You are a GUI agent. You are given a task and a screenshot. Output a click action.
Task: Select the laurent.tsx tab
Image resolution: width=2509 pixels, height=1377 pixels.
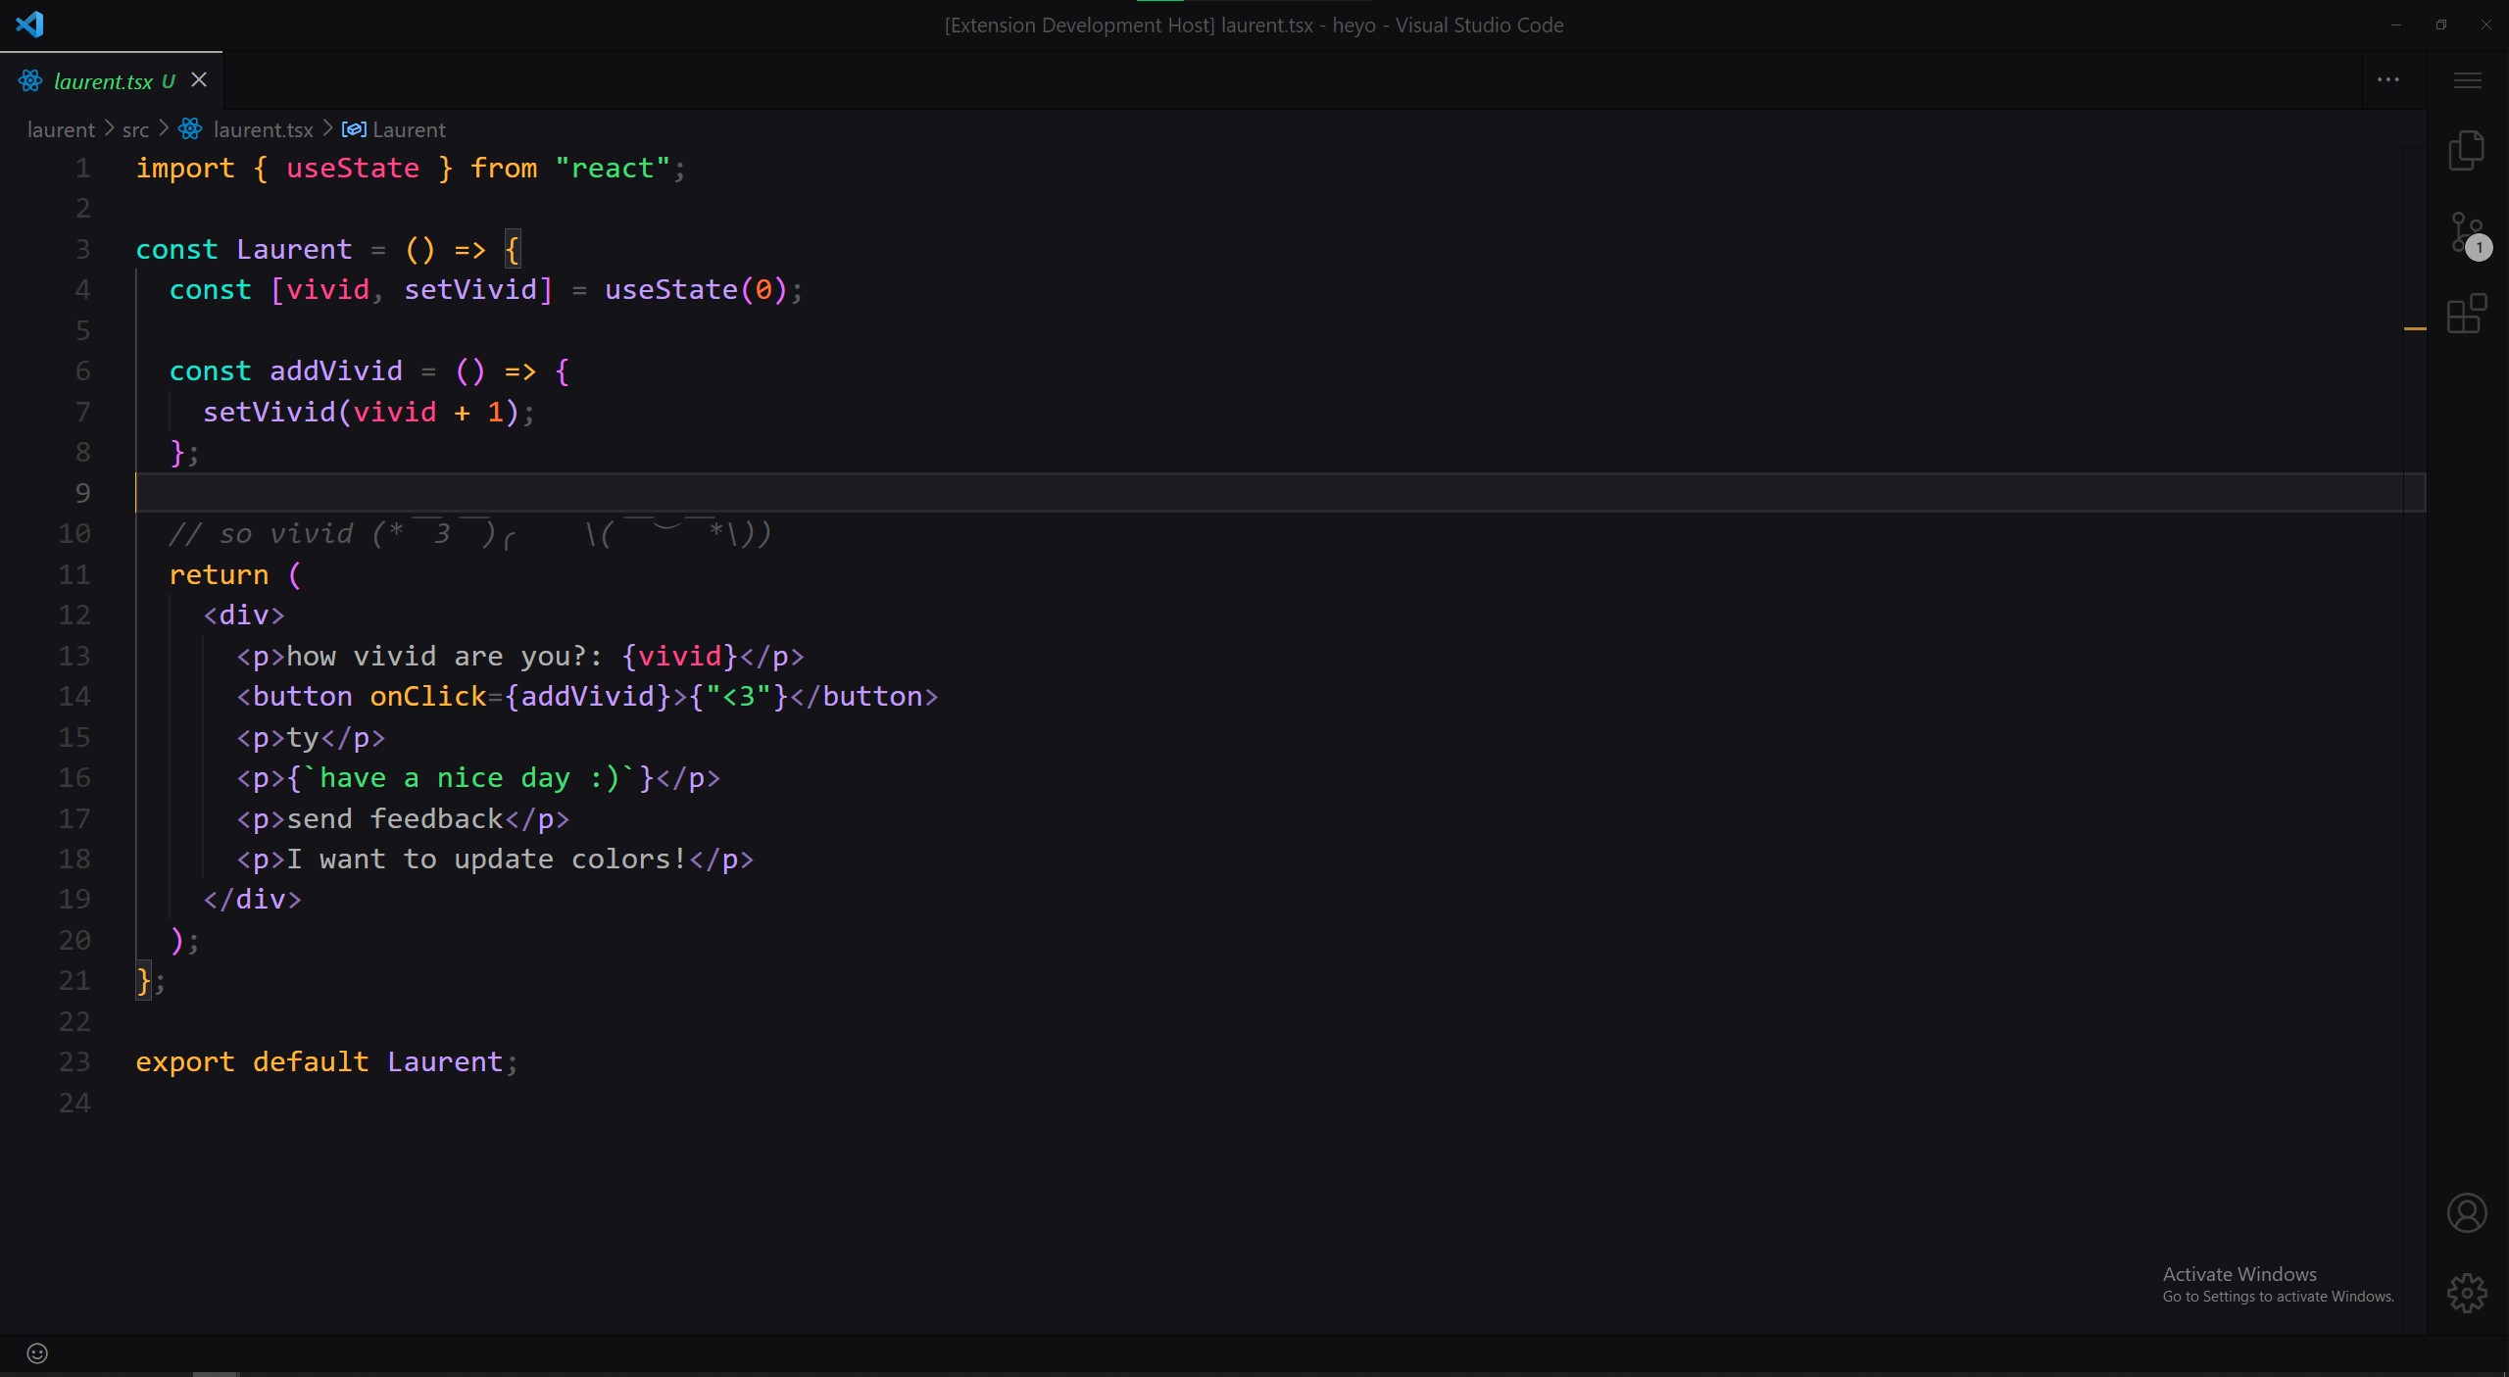tap(102, 81)
